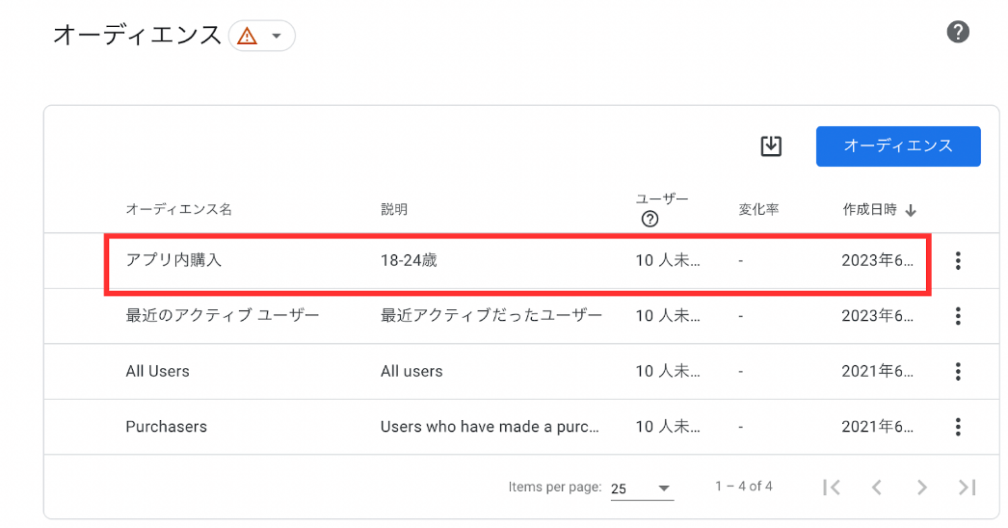Click the 18-24歳 description cell
The width and height of the screenshot is (1008, 528).
409,260
